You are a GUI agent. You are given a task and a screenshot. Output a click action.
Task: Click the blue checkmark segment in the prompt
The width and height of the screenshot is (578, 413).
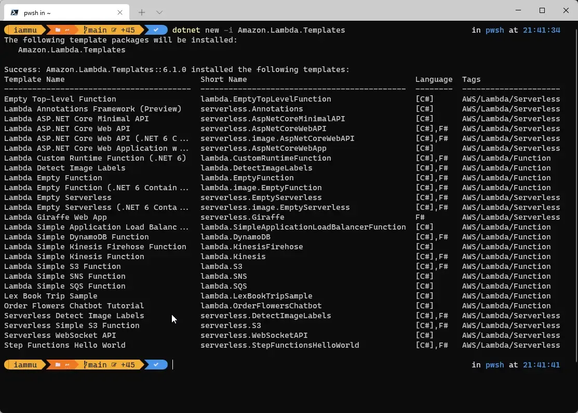[155, 30]
